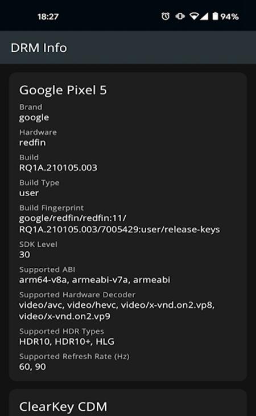Tap the Brand value google
The image size is (256, 416).
coord(34,117)
